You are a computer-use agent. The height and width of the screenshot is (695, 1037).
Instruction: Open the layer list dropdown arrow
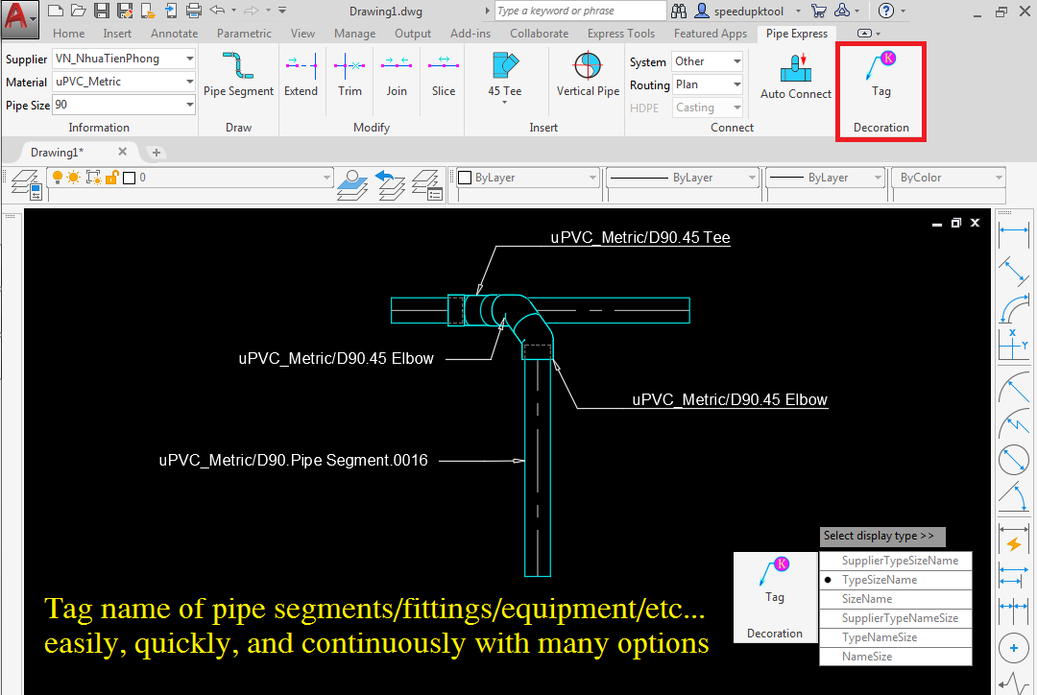point(326,178)
